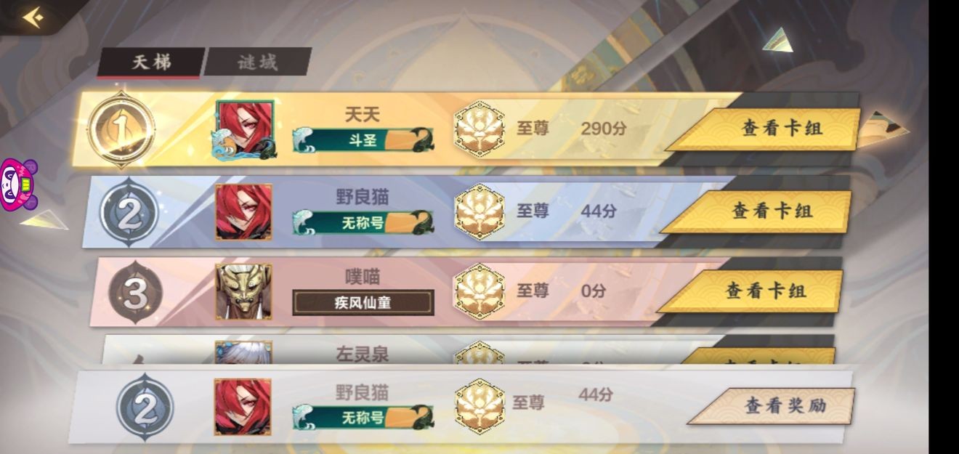The width and height of the screenshot is (959, 454).
Task: Go back with the top-left arrow icon
Action: coord(32,17)
